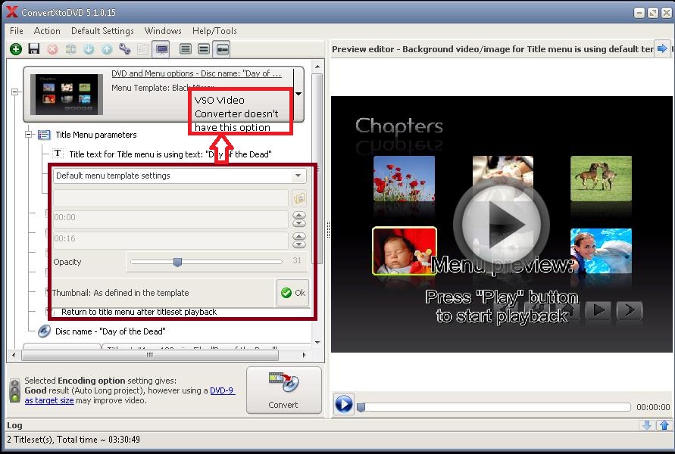Click the 00:16 end time field
675x454 pixels.
(x=170, y=241)
